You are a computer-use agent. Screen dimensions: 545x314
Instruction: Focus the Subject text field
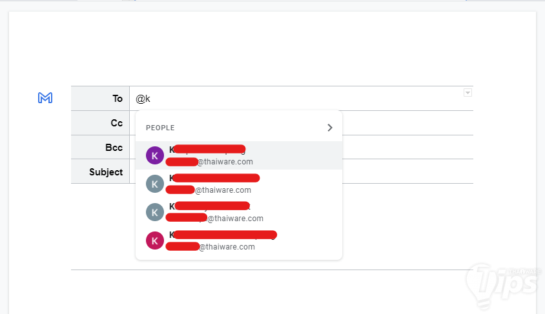pyautogui.click(x=407, y=172)
